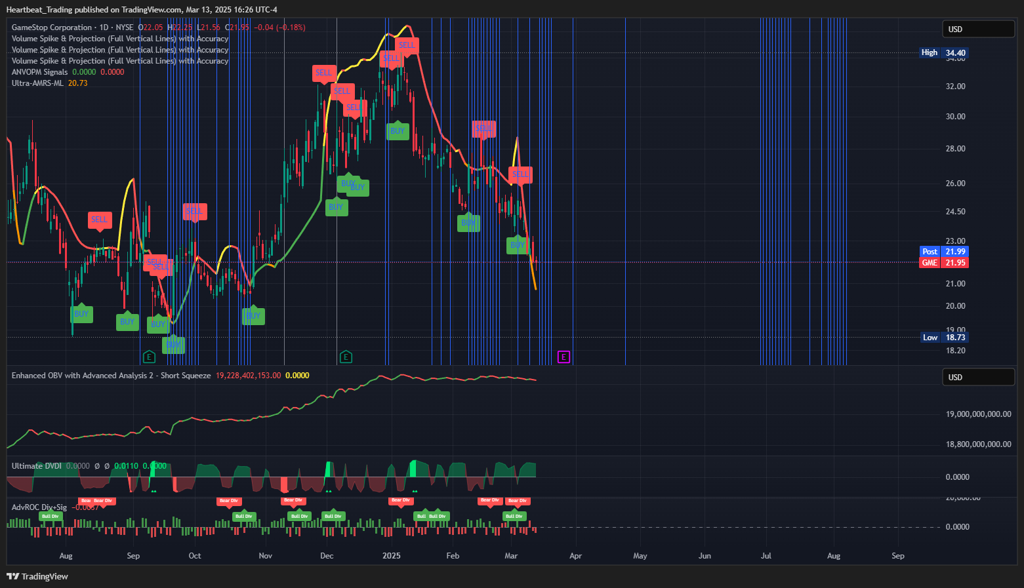This screenshot has height=588, width=1024.
Task: Click the SELL signal label in early March
Action: pyautogui.click(x=520, y=174)
